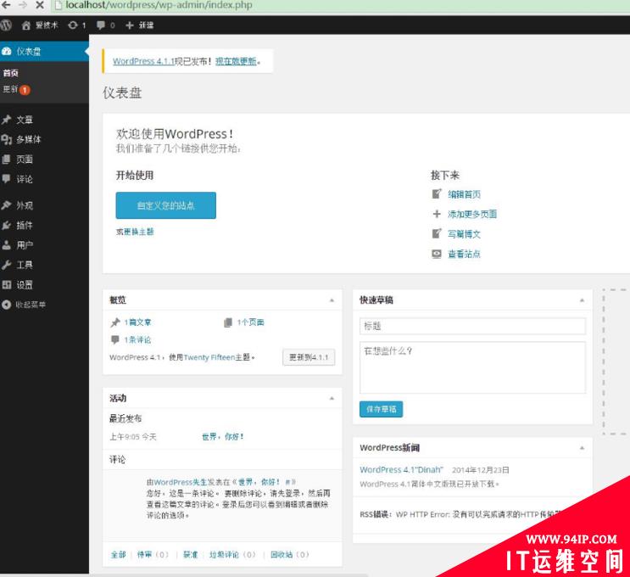Open the 多媒体 menu label in sidebar
The image size is (630, 577).
(29, 139)
